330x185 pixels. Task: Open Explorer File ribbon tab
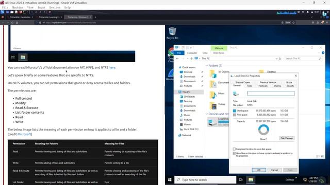point(179,53)
